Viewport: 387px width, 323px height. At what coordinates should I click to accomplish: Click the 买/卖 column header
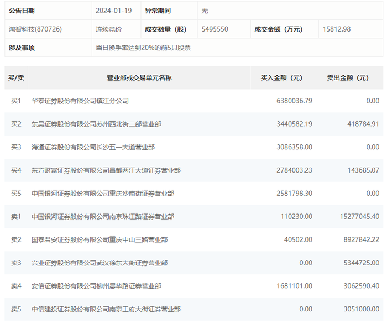16,78
